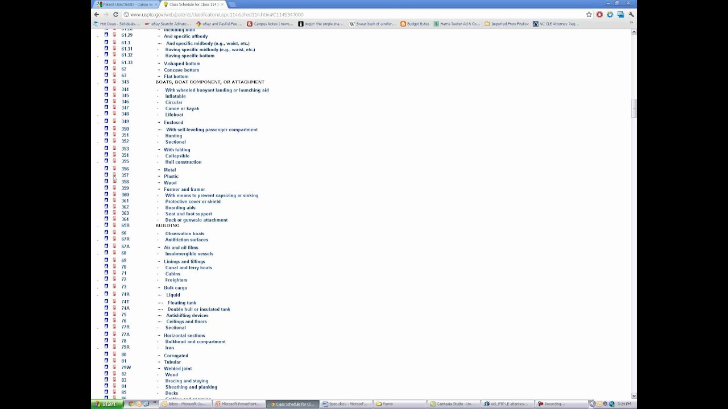Click blue A icon for subclass 355
Image resolution: width=728 pixels, height=409 pixels.
(106, 161)
